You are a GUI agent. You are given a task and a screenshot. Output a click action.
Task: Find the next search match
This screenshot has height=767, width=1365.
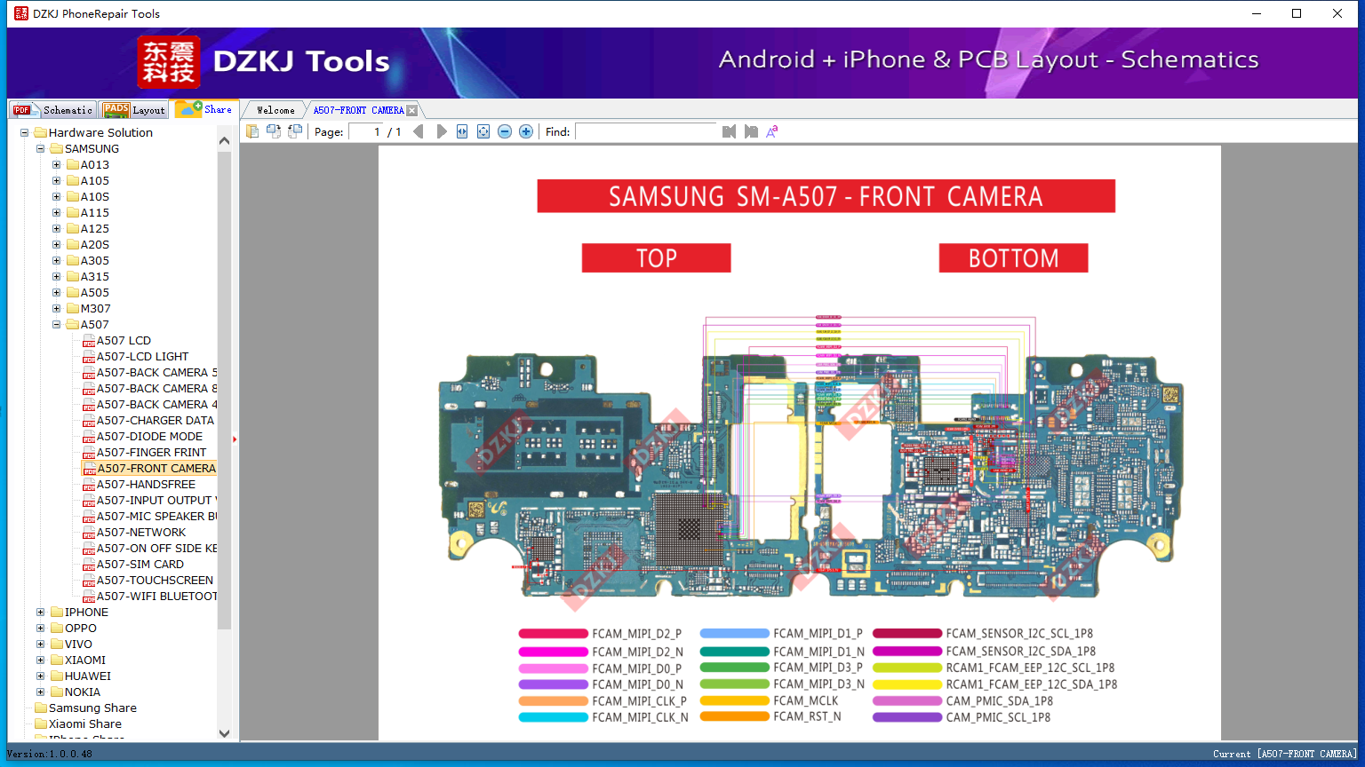tap(751, 131)
